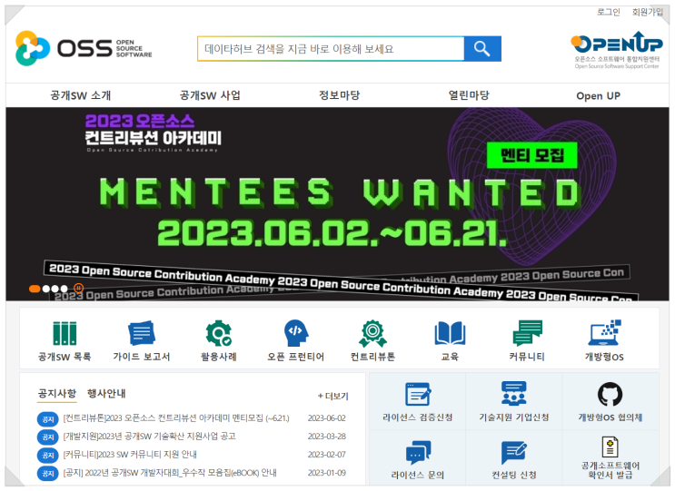This screenshot has height=491, width=675.
Task: Open the SW 커뮤니티 지원 안내 notice
Action: [x=130, y=455]
